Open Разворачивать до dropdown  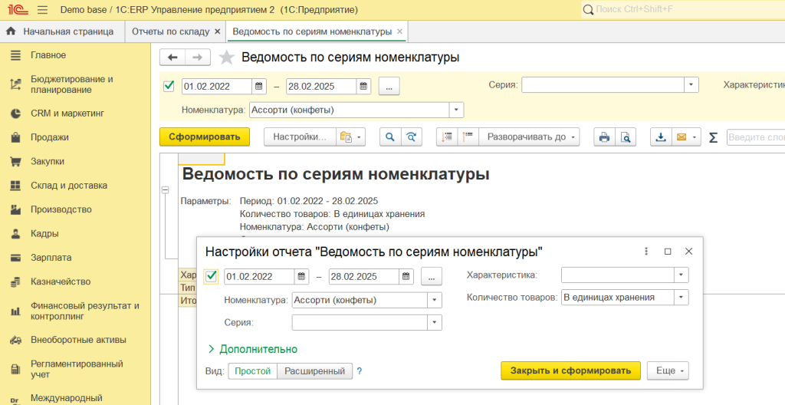click(x=529, y=137)
